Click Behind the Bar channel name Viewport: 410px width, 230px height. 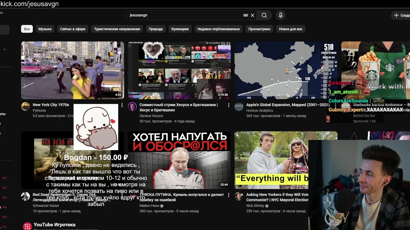tap(364, 116)
